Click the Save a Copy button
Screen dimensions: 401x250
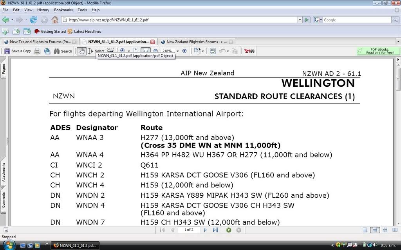click(18, 51)
